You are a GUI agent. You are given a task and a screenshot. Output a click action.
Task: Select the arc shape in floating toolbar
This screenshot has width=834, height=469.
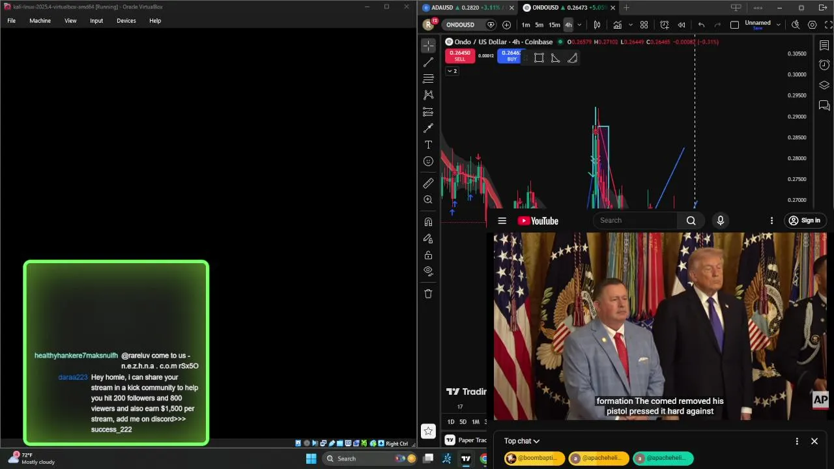(x=572, y=58)
